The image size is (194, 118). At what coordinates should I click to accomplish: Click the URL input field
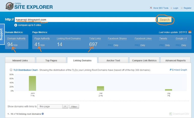coord(85,19)
